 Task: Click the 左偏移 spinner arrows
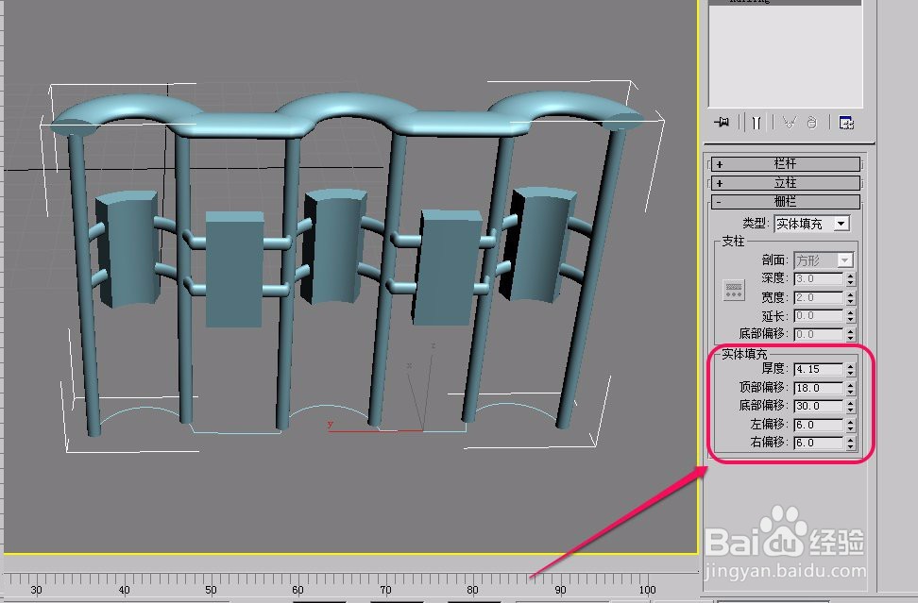(851, 425)
